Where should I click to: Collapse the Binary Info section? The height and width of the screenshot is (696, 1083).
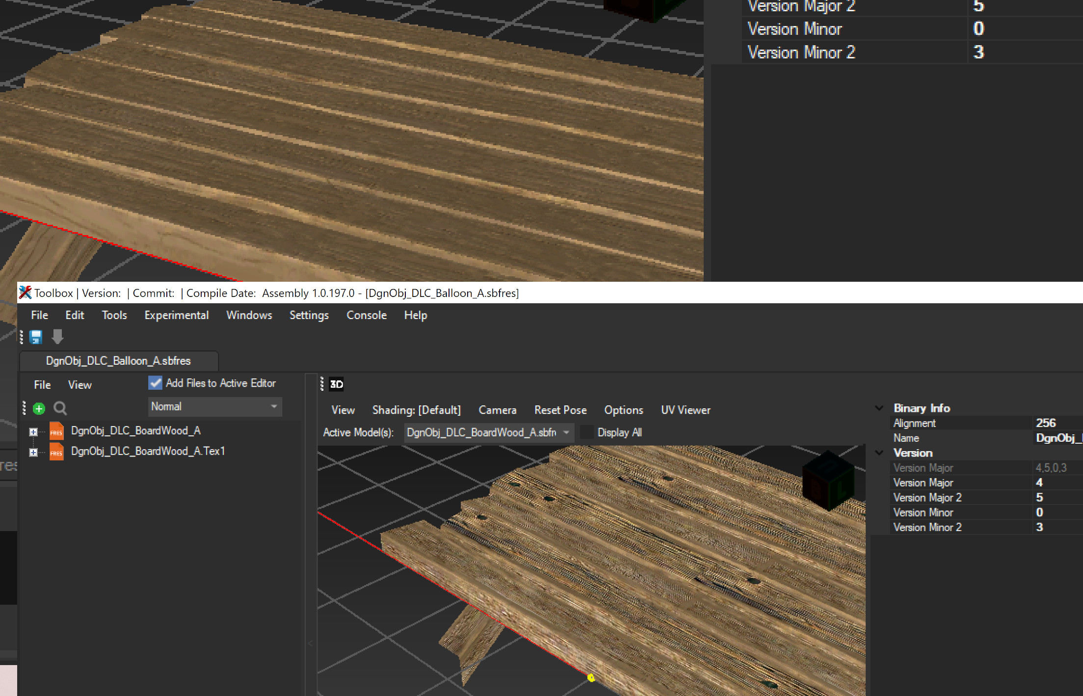pos(878,408)
